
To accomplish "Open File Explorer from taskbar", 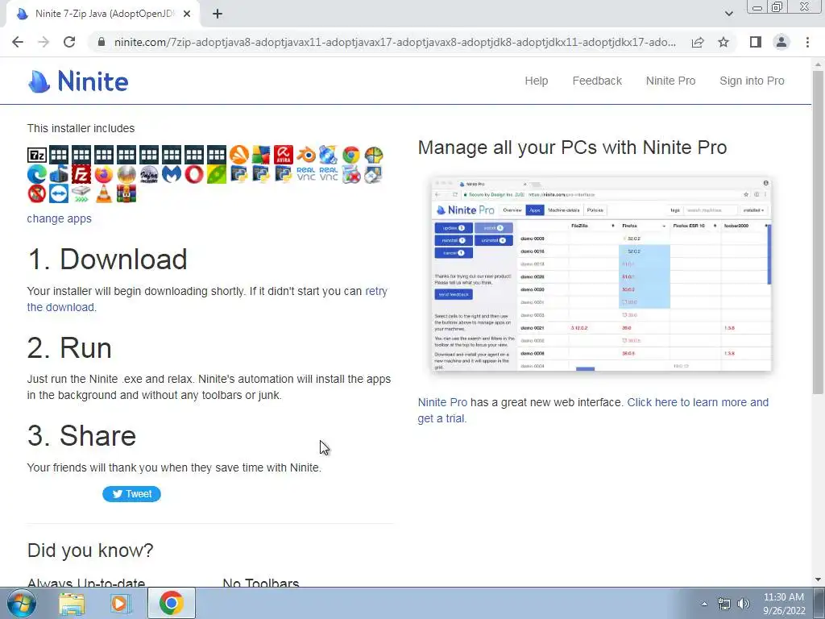I will pyautogui.click(x=72, y=603).
